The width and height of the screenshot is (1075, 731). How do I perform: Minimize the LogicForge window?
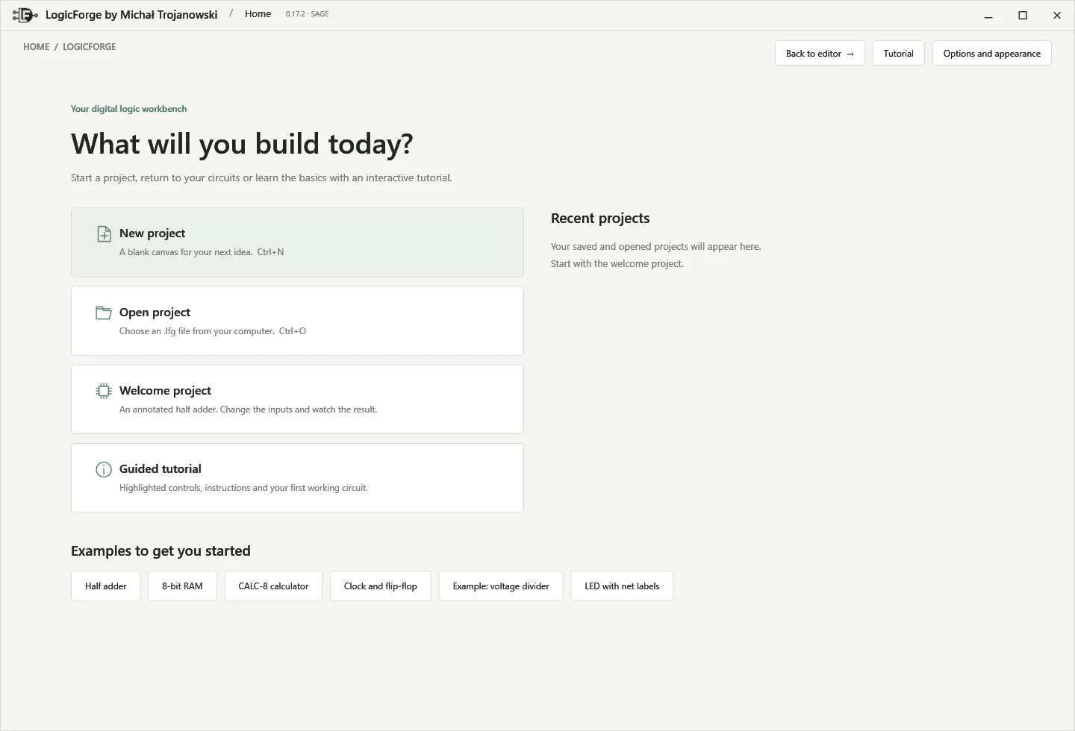click(988, 15)
